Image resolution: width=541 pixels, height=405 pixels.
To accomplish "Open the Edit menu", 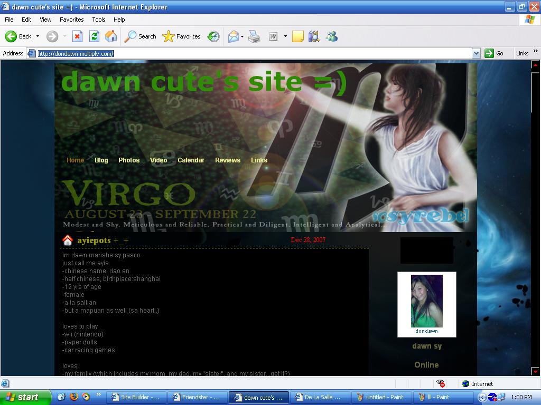I will (26, 20).
